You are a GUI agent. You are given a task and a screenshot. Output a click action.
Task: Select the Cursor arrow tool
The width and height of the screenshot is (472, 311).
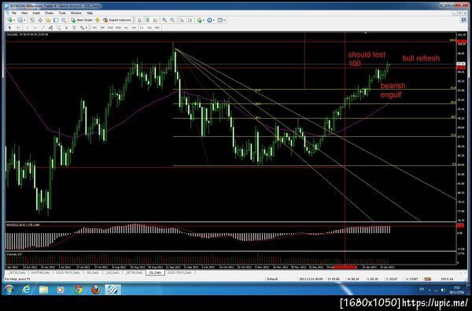coord(9,28)
